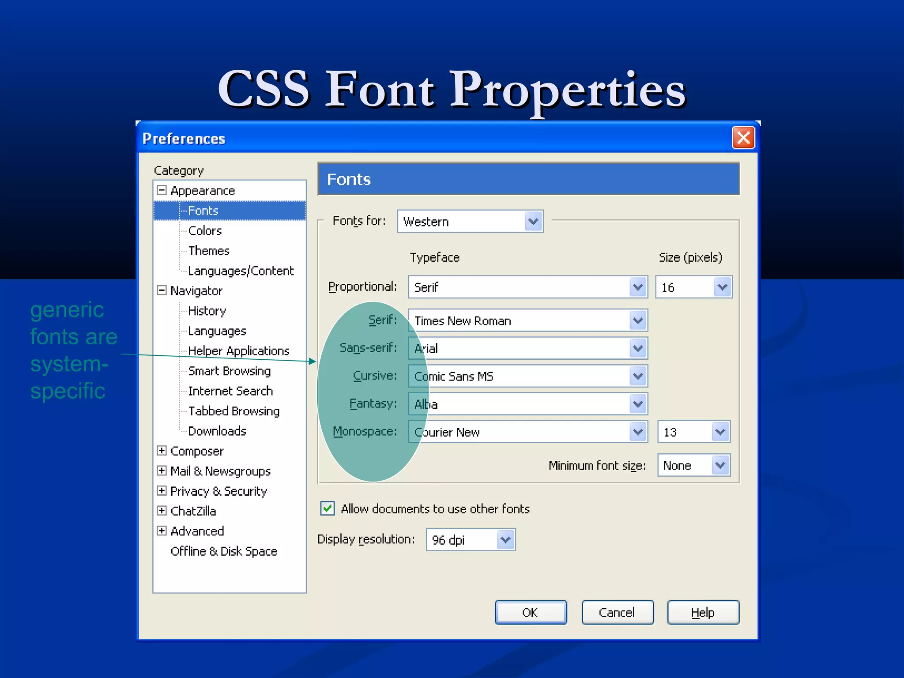The height and width of the screenshot is (678, 904).
Task: Select Tabbed Browsing in Navigator
Action: [234, 411]
